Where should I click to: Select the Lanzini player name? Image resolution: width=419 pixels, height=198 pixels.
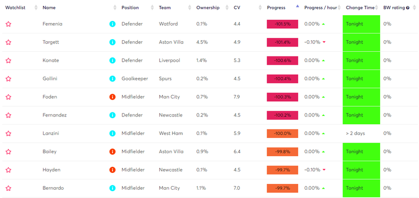[51, 133]
